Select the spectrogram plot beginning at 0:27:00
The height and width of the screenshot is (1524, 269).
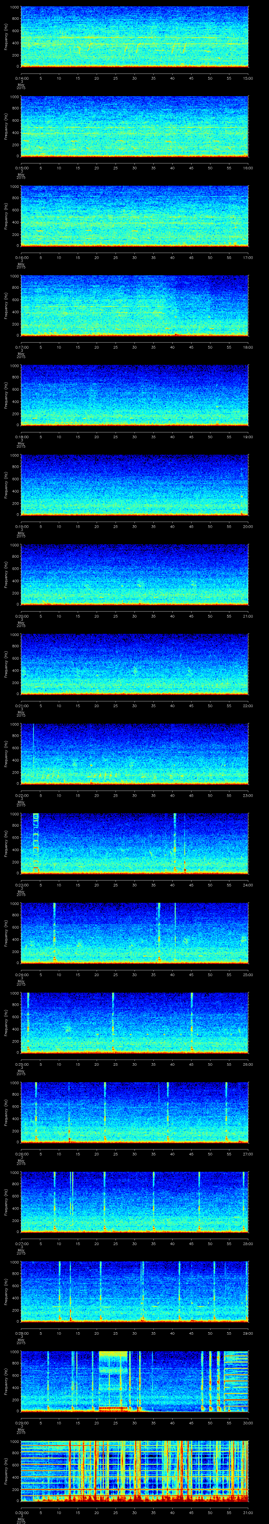(x=134, y=1202)
